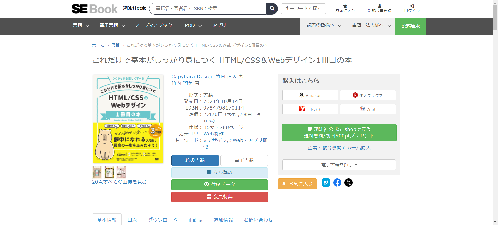The width and height of the screenshot is (498, 225).
Task: Select 紙の書籍 format toggle
Action: coord(195,160)
